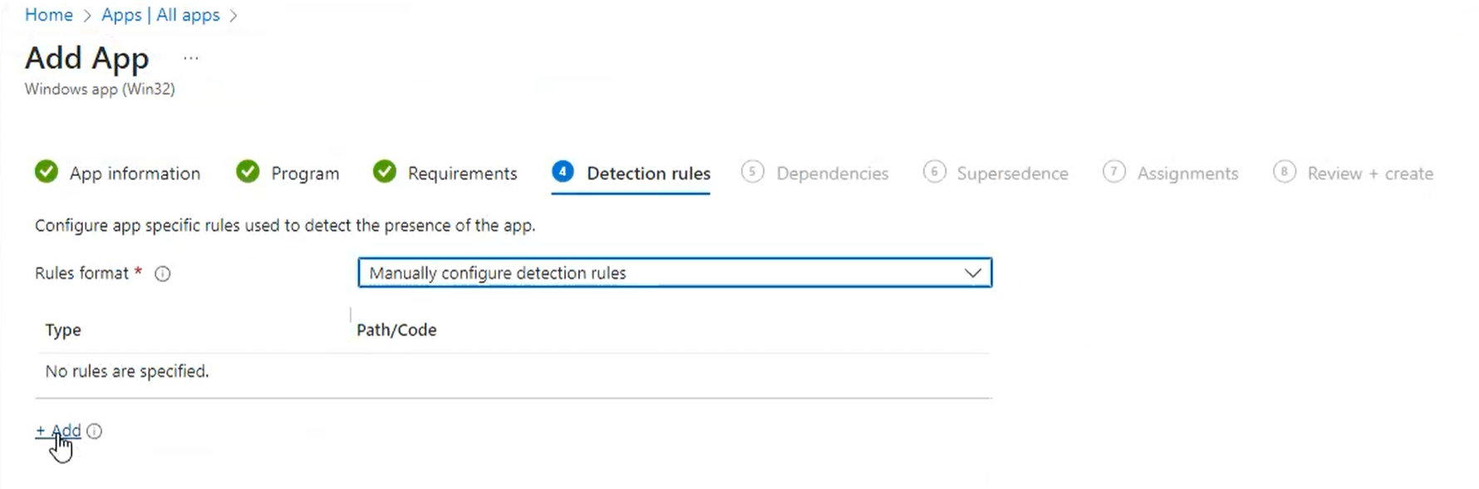This screenshot has width=1479, height=489.
Task: Show info tooltip for Rules format
Action: [x=163, y=274]
